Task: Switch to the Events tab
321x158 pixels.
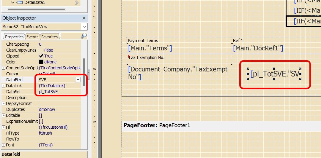Action: [32, 37]
